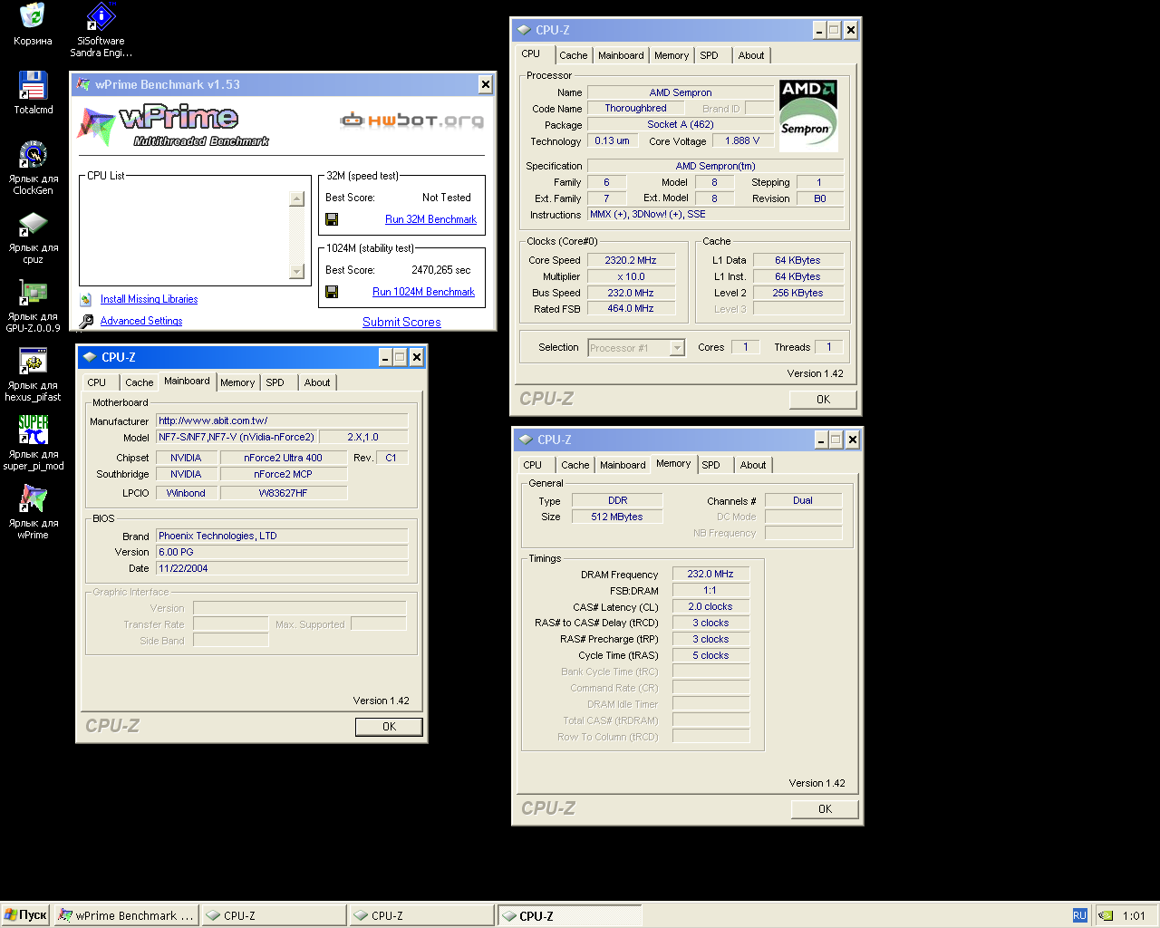Click the CPU-Z Mainboard window title icon
Viewport: 1160px width, 928px height.
[90, 357]
